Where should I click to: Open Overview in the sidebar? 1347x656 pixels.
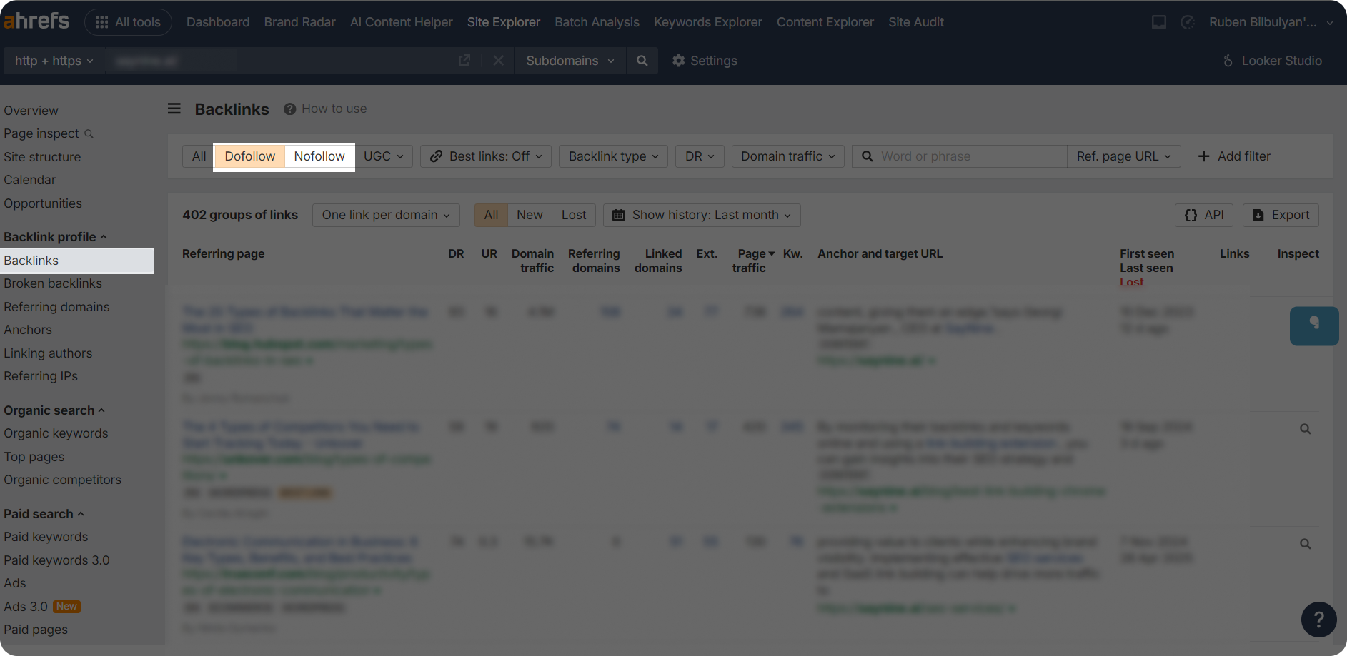point(31,111)
